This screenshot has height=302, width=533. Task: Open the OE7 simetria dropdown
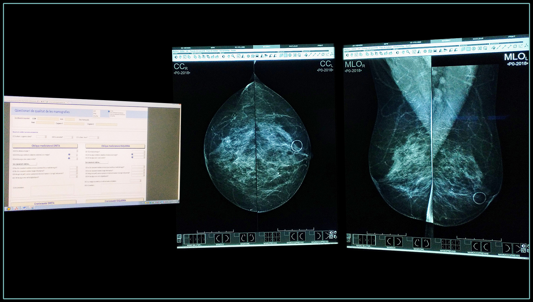tap(135, 181)
